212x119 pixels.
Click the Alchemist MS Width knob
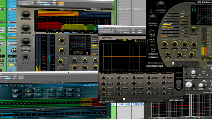[75, 60]
